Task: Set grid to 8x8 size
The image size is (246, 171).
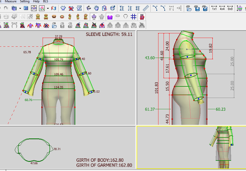Action: coord(230,8)
